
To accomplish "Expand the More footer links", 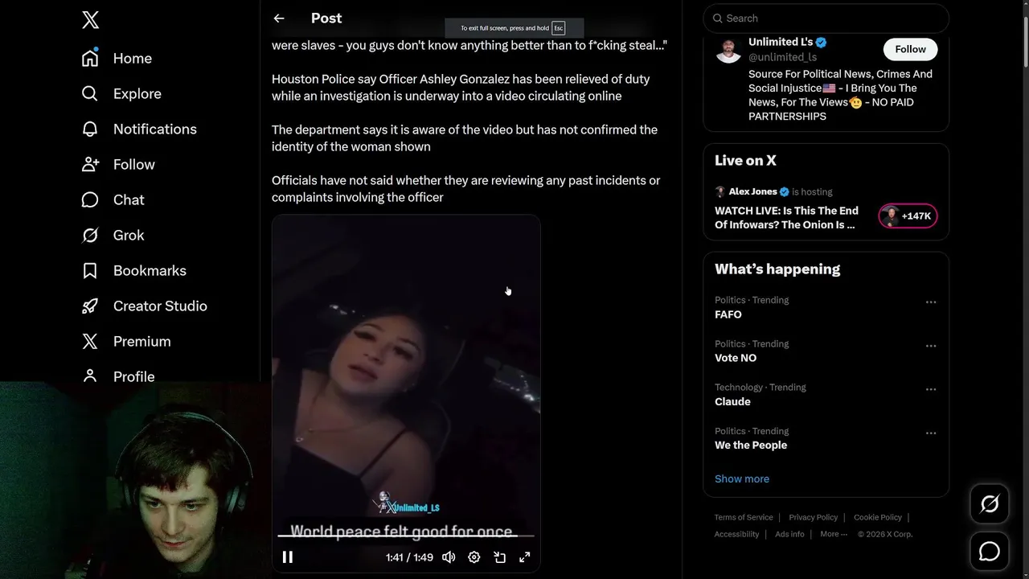I will pyautogui.click(x=834, y=534).
